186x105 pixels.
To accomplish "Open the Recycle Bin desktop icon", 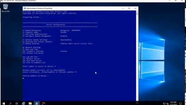I will click(x=5, y=8).
